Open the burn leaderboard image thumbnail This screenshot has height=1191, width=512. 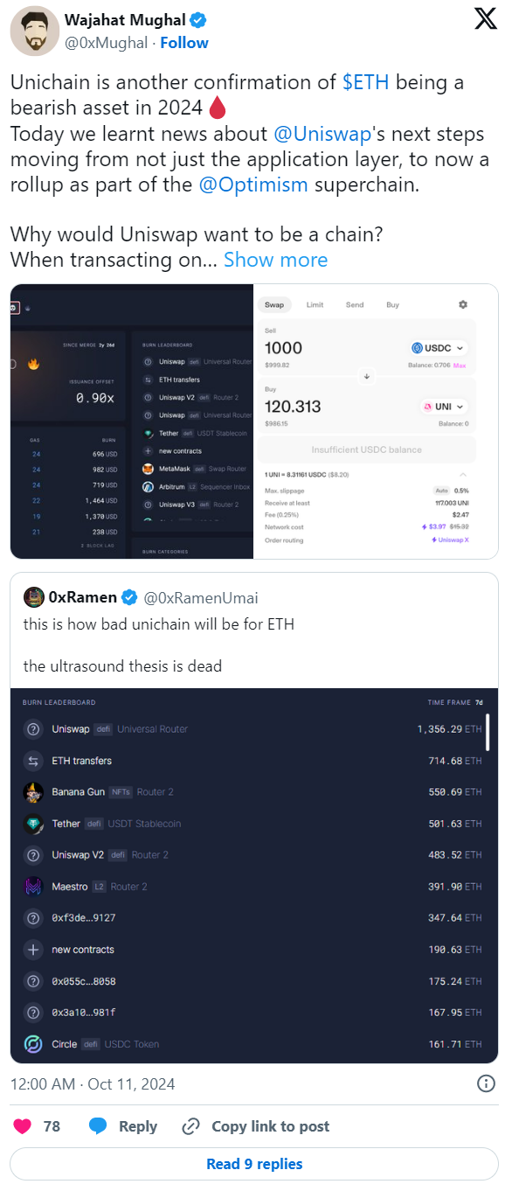click(x=132, y=421)
